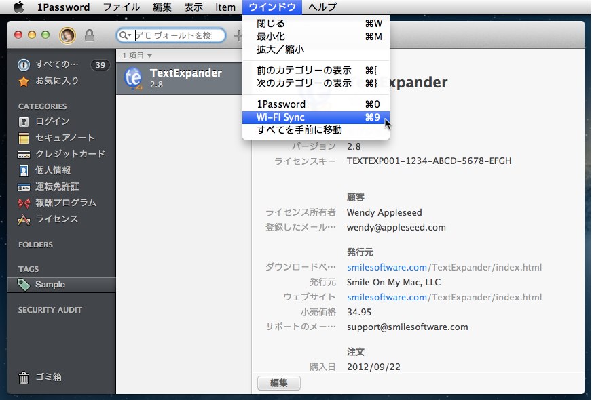
Task: Choose Wi-Fi Sync menu item
Action: (x=316, y=117)
